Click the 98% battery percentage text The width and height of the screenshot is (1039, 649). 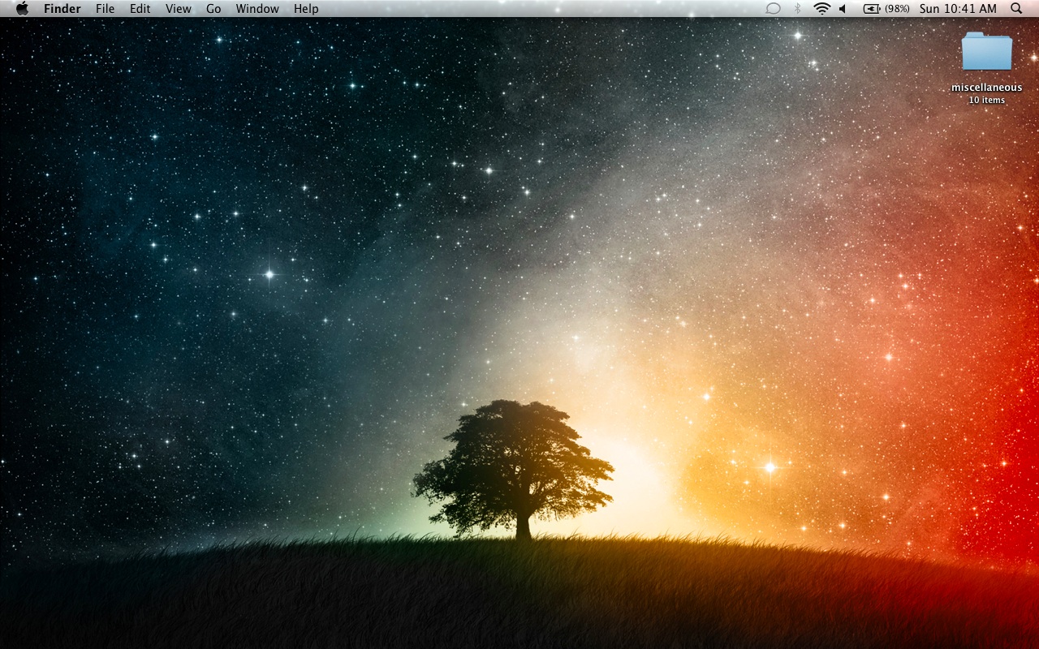point(897,8)
